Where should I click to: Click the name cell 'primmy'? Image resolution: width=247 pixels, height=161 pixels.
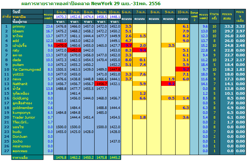coord(28,27)
